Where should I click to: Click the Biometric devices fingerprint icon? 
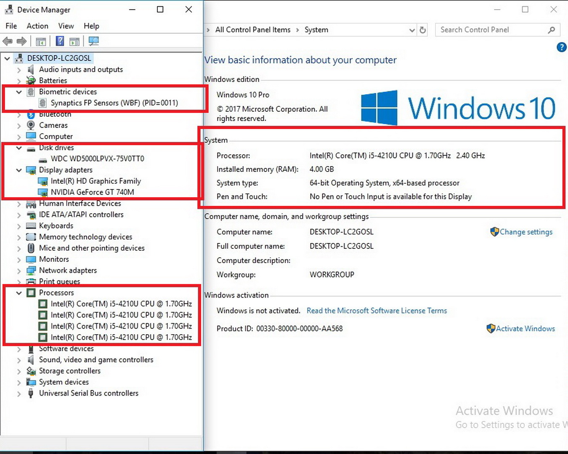pyautogui.click(x=31, y=92)
